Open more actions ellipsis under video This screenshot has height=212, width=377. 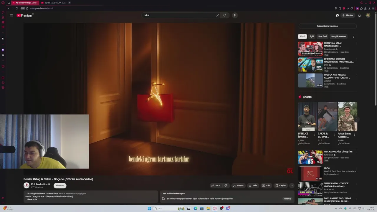coord(292,185)
